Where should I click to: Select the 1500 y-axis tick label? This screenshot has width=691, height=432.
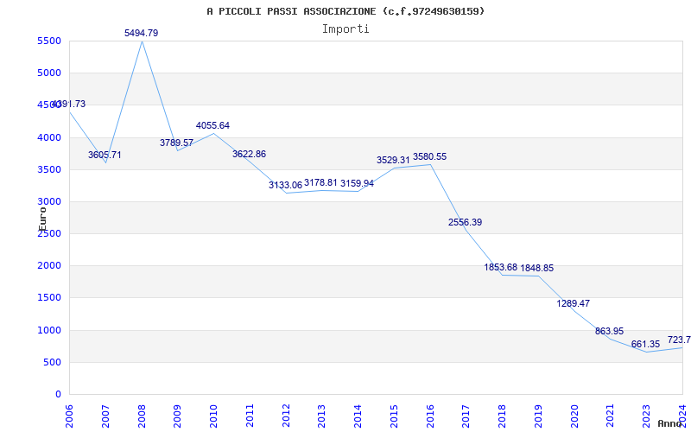[x=49, y=297]
